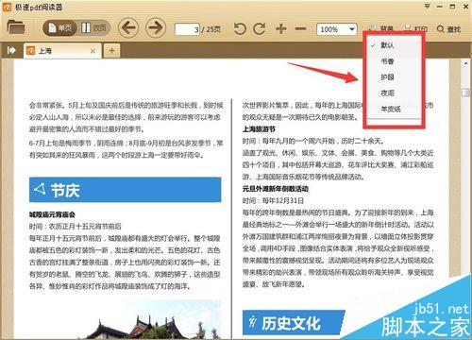Go to next page with right arrow
Viewport: 472px width, 340px height.
(x=156, y=28)
